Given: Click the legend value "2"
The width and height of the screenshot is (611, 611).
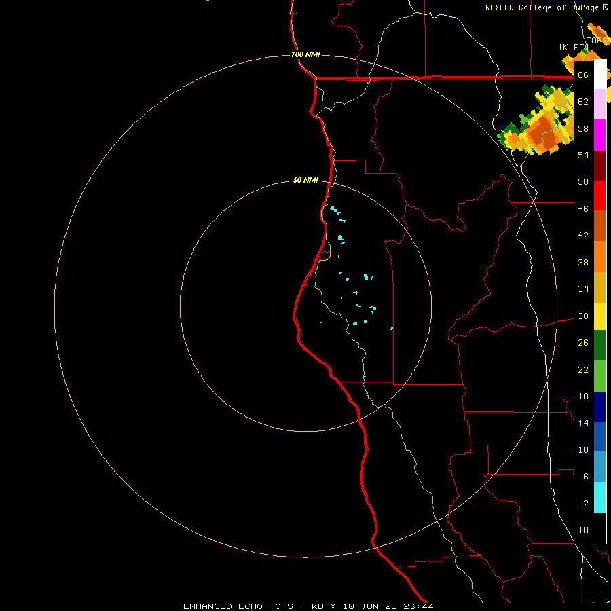Looking at the screenshot, I should coord(586,504).
